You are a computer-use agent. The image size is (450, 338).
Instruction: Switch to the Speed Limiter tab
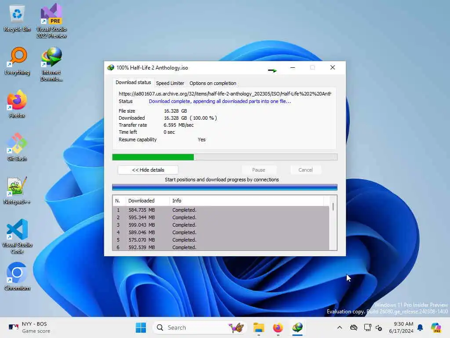[170, 83]
